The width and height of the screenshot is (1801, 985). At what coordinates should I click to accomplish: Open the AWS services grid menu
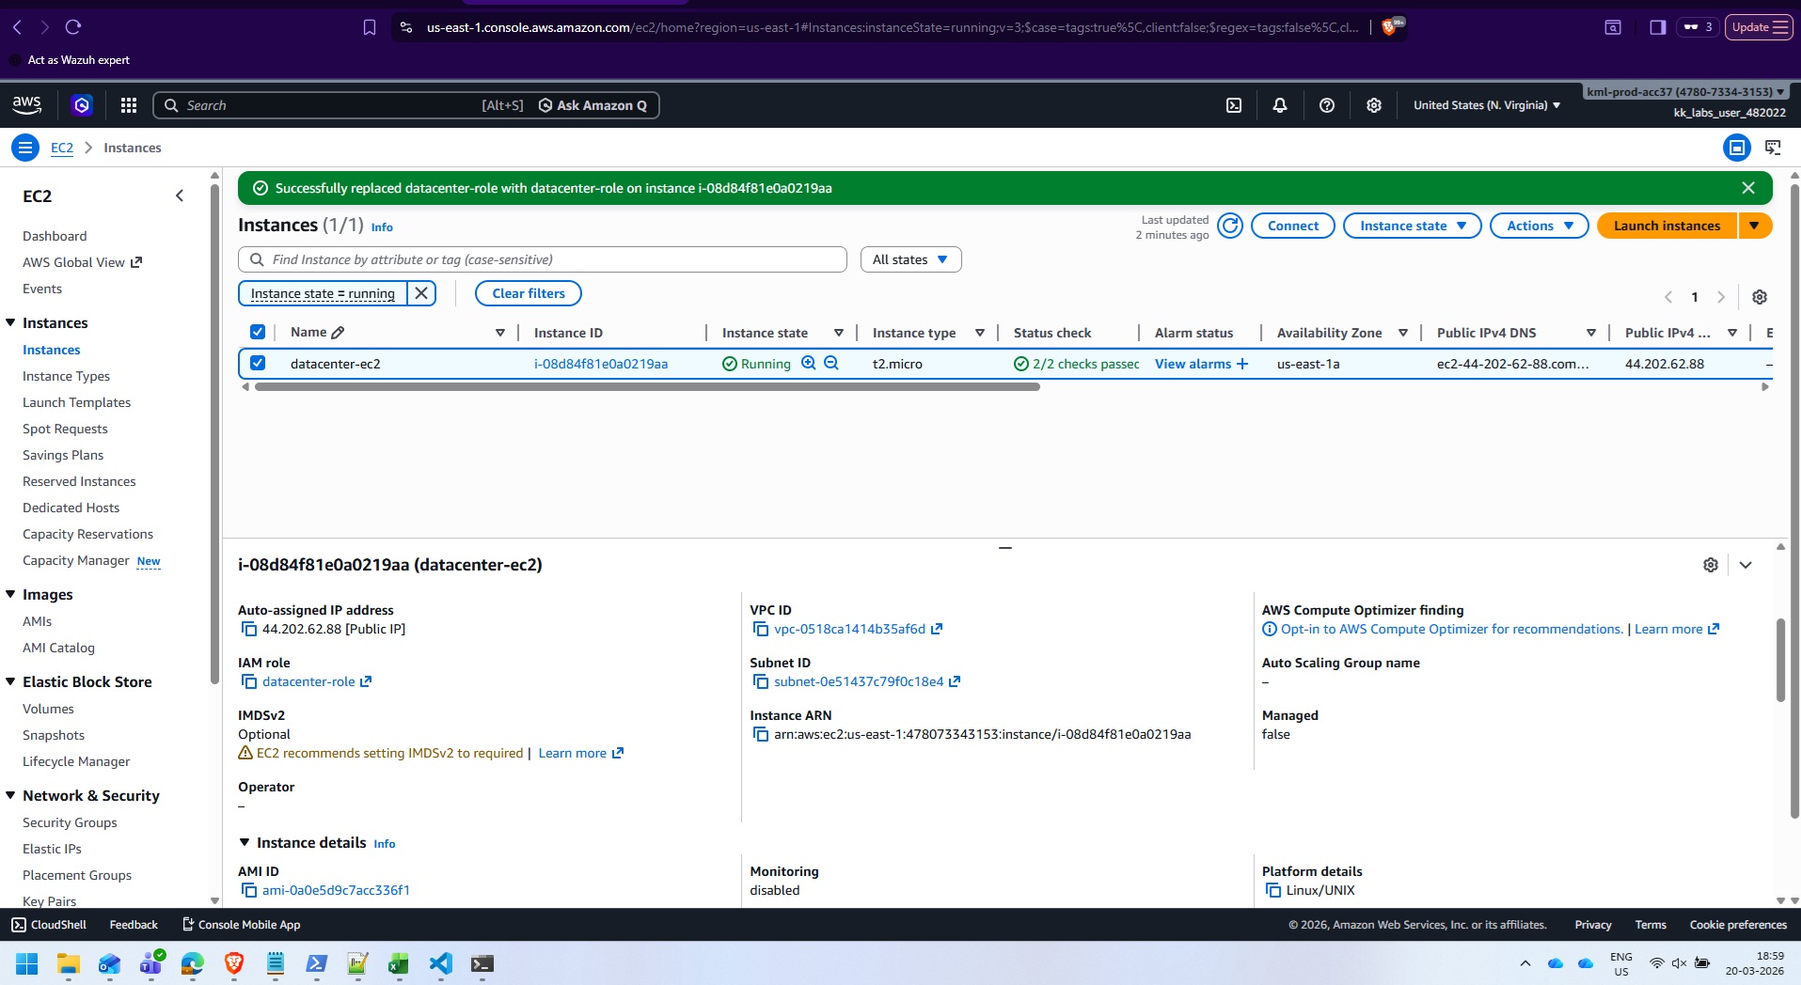[129, 105]
